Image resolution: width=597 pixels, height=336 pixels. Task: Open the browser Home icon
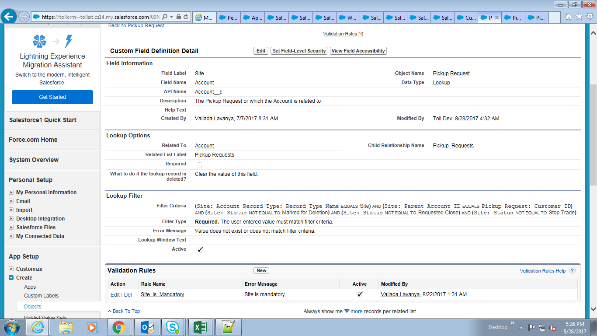(569, 17)
